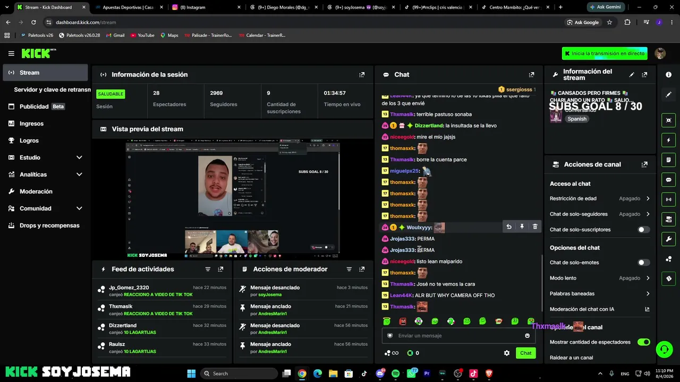Click Raidear a un canal
This screenshot has width=680, height=382.
[572, 358]
